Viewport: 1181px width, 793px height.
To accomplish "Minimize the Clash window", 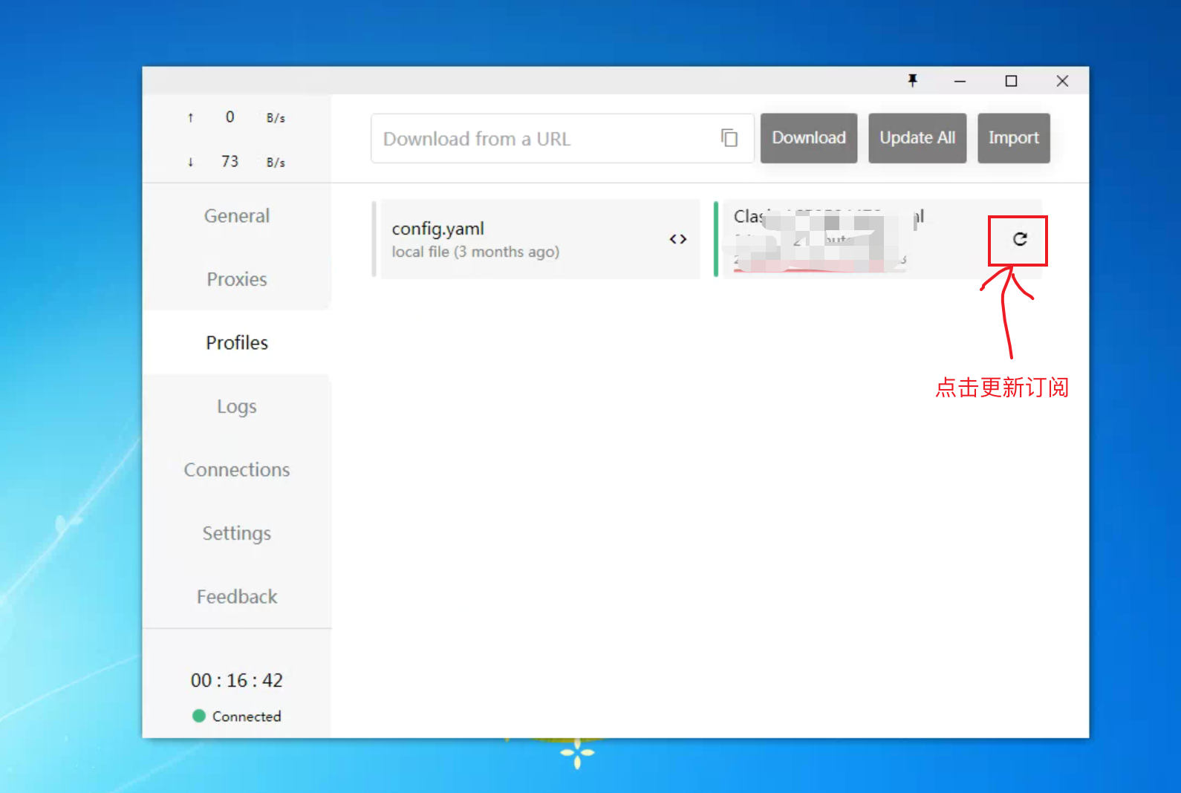I will tap(960, 81).
